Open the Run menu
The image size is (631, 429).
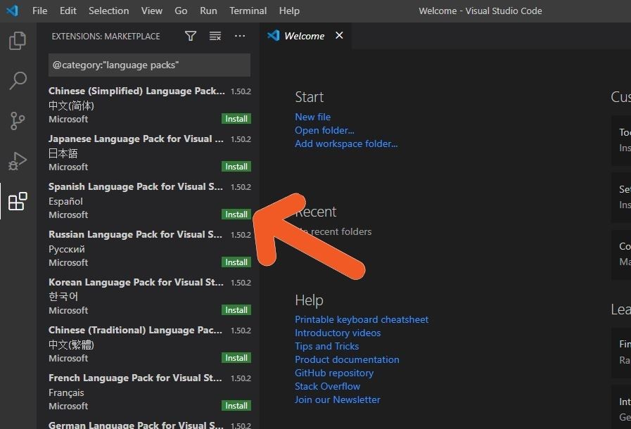tap(208, 11)
